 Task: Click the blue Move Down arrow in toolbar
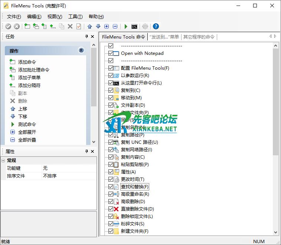(98, 26)
